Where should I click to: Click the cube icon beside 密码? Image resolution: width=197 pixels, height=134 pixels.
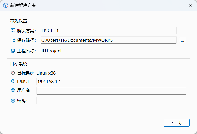(13, 101)
